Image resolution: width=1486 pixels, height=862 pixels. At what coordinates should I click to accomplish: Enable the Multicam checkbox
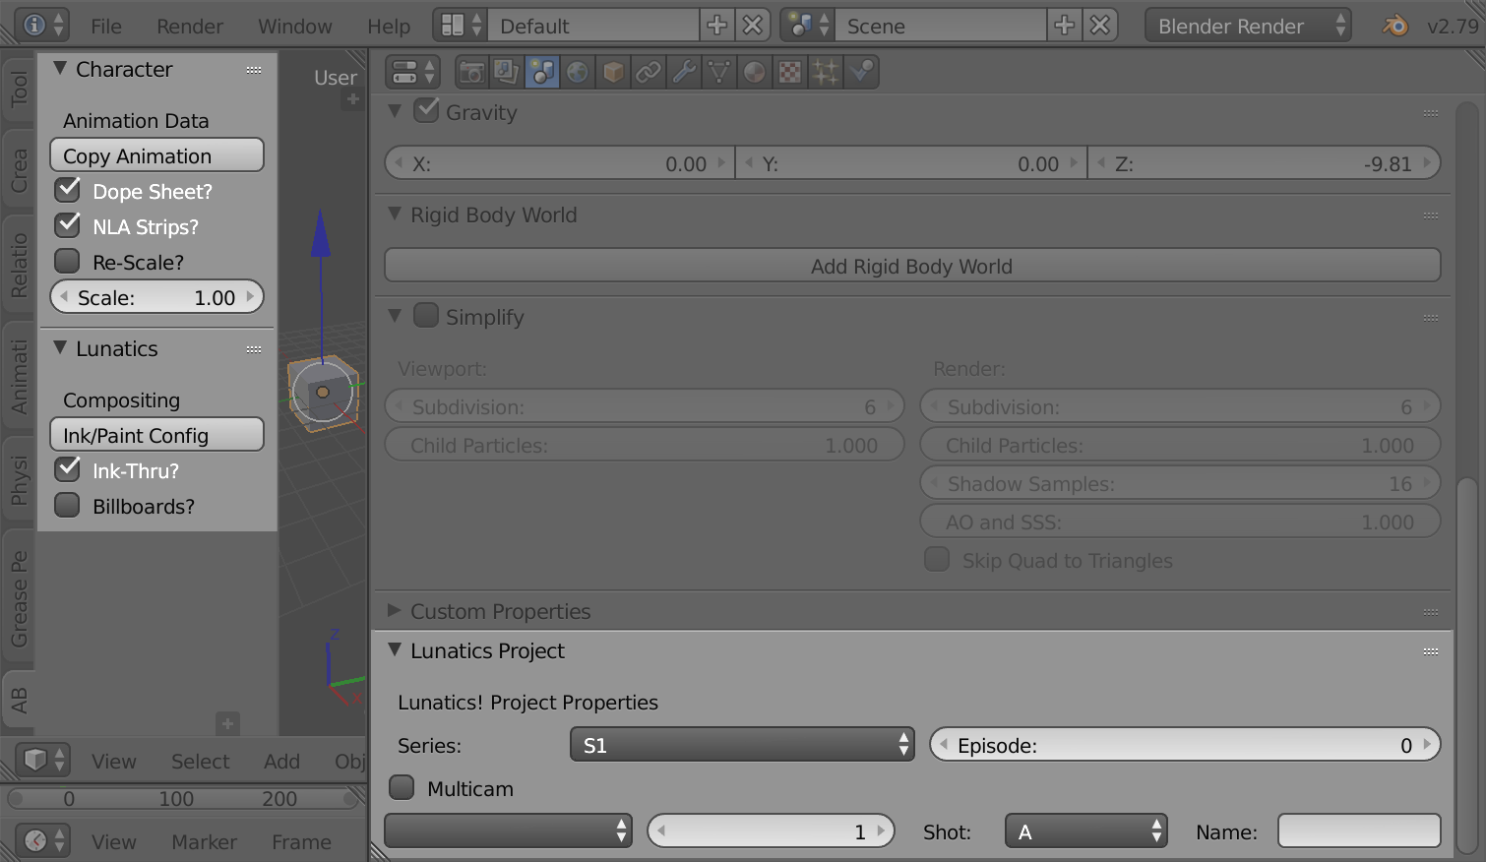[x=402, y=788]
